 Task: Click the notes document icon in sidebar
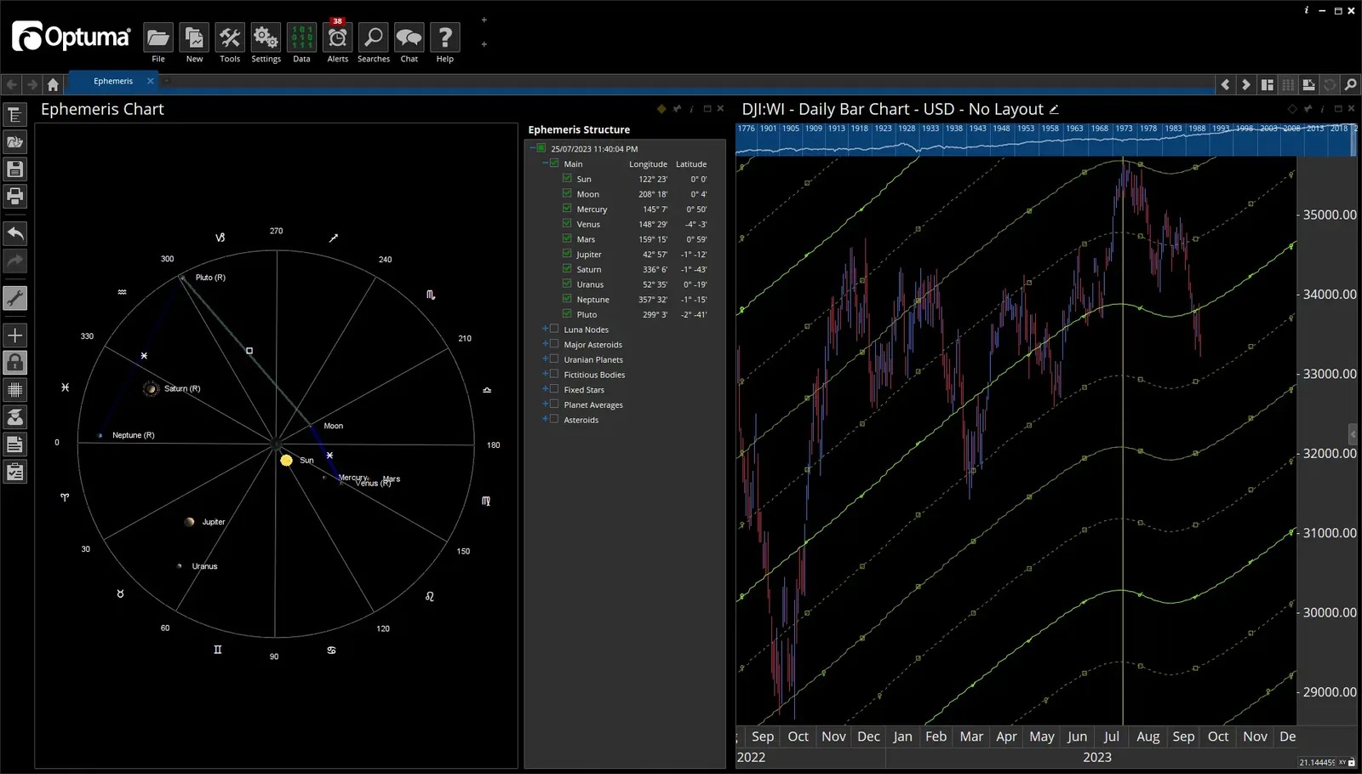tap(14, 444)
